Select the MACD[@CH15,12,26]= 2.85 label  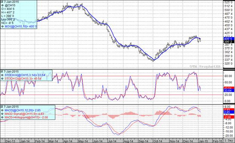(23, 110)
